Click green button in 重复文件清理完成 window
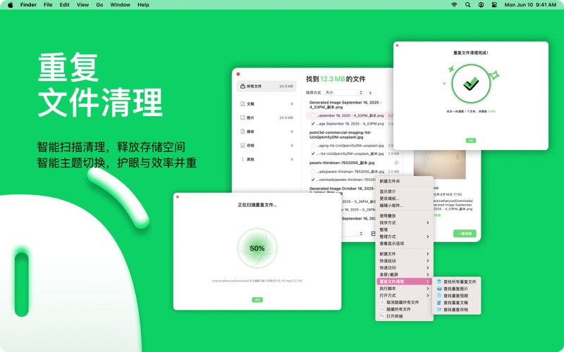The height and width of the screenshot is (352, 564). pos(470,140)
